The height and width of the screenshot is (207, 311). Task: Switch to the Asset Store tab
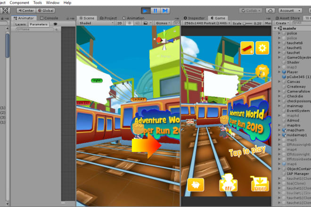(x=287, y=18)
